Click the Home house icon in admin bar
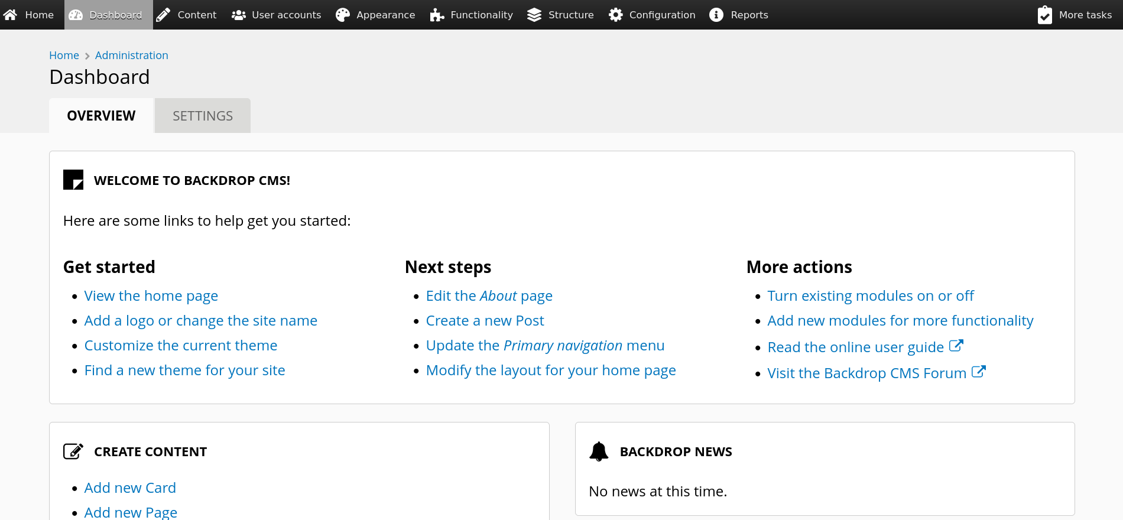Screen dimensions: 1123x520 [10, 15]
